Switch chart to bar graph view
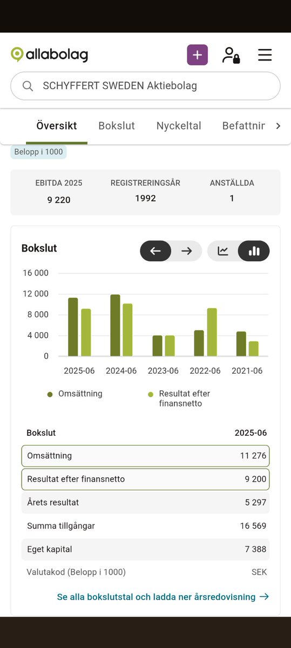The width and height of the screenshot is (291, 648). point(254,251)
